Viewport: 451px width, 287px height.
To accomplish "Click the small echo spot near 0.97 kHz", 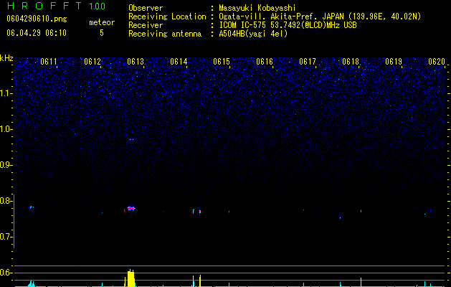I will point(131,140).
